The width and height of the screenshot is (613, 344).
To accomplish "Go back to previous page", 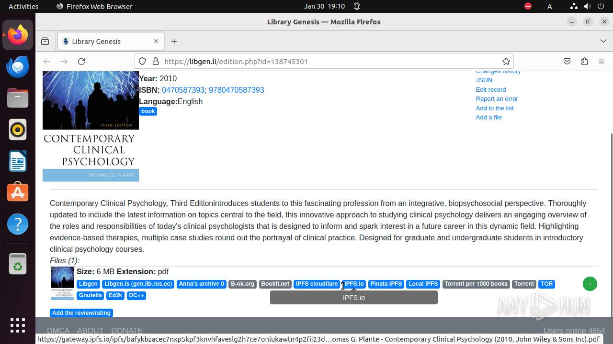I will click(47, 61).
